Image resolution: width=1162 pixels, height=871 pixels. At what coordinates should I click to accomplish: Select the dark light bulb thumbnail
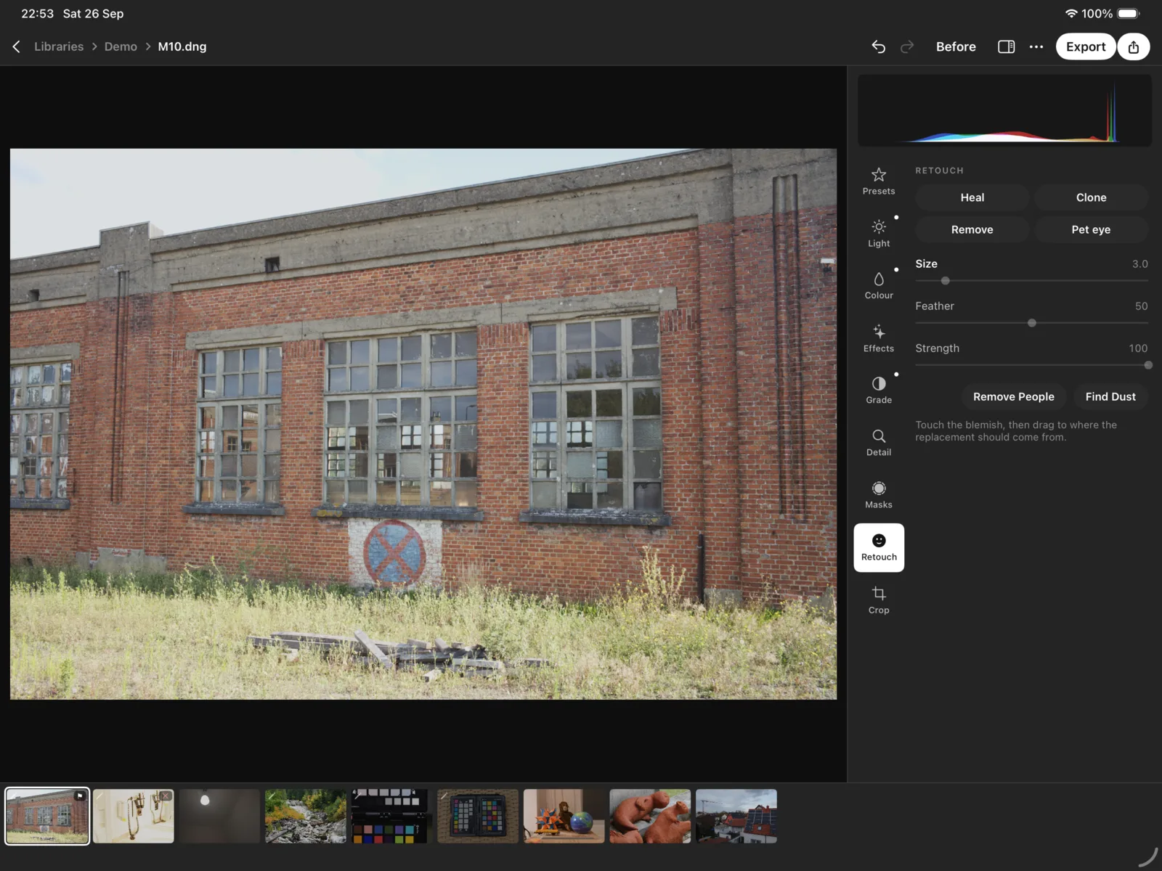click(219, 816)
